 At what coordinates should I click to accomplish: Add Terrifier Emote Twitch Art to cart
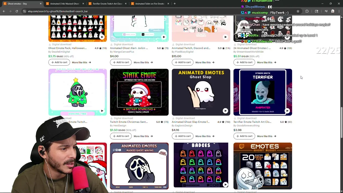[x=244, y=136]
